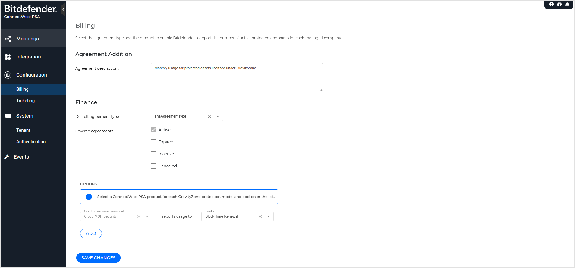The width and height of the screenshot is (575, 268).
Task: Clear the Cloud MSP Security selection
Action: point(139,216)
